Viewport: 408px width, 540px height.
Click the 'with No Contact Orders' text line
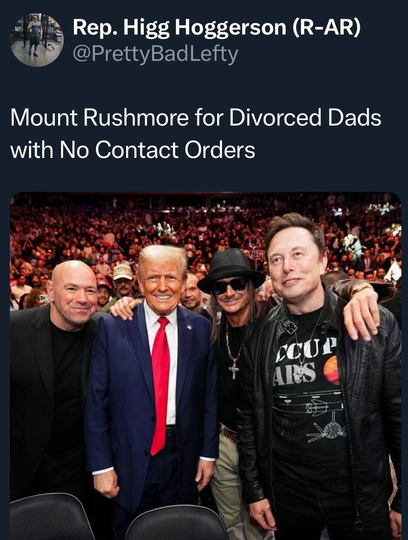point(133,150)
